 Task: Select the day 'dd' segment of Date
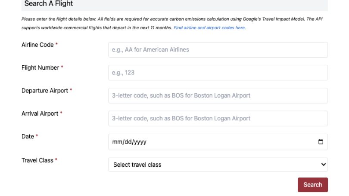tap(128, 142)
